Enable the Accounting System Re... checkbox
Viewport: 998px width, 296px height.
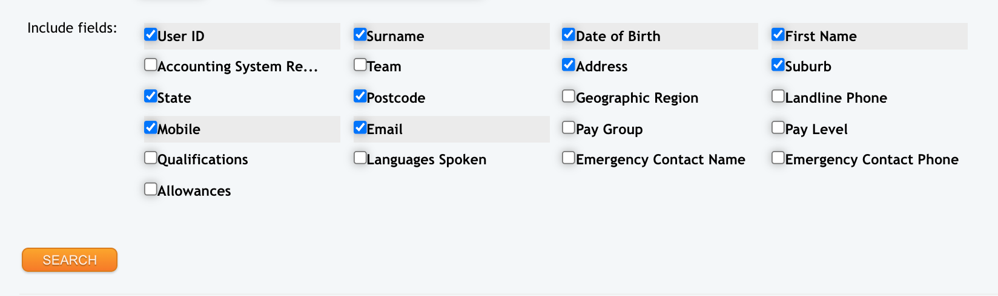[x=151, y=65]
